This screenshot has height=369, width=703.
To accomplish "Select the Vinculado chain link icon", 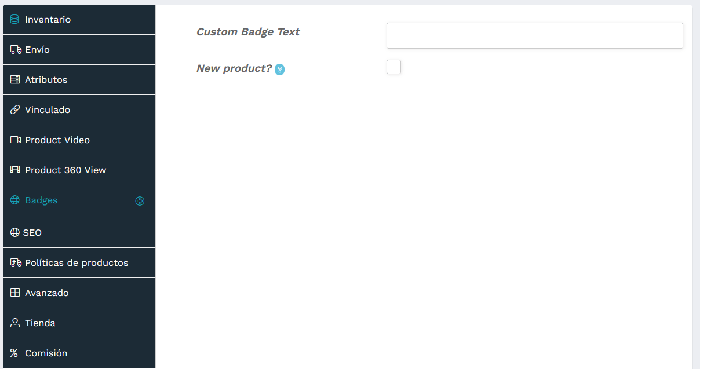I will (x=14, y=109).
